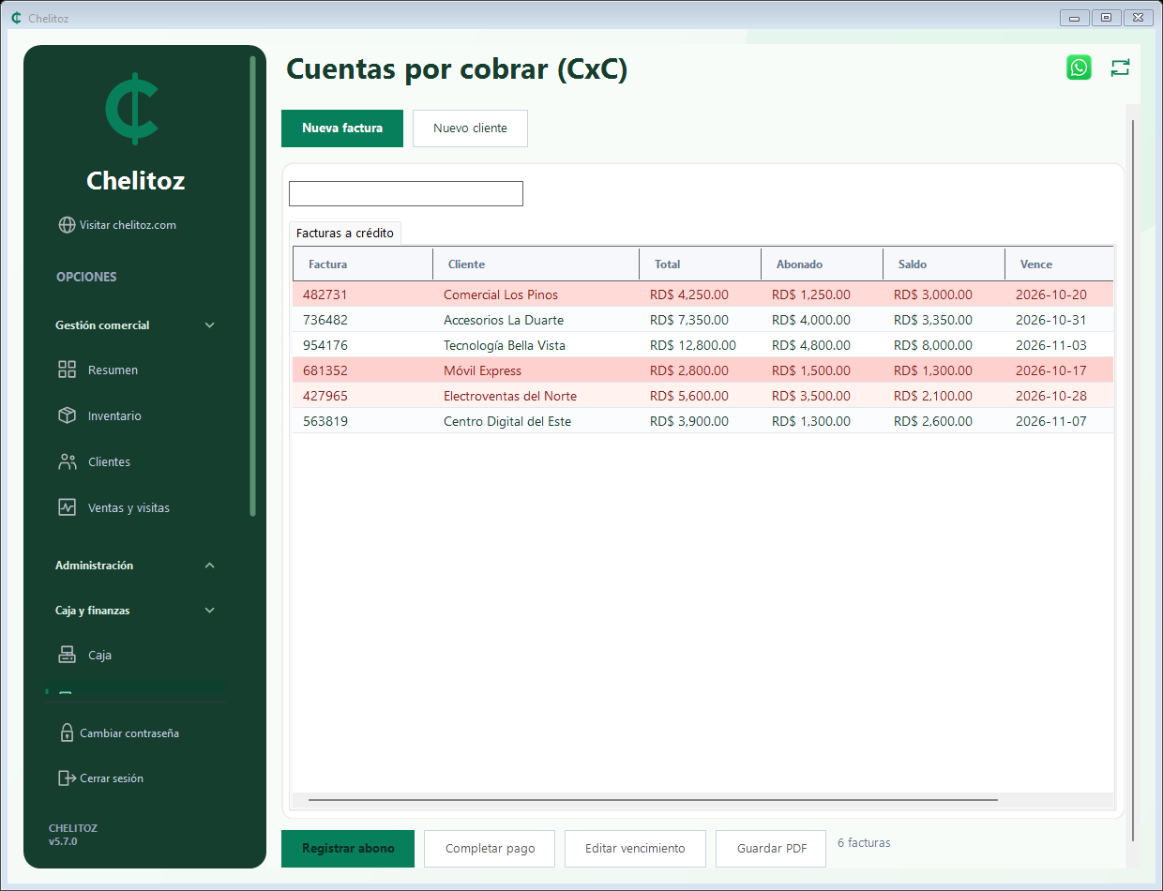The image size is (1163, 891).
Task: Click client Comercial Los Pinos
Action: coord(501,294)
